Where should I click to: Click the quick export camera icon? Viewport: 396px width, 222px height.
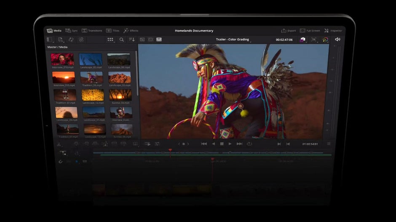[302, 39]
